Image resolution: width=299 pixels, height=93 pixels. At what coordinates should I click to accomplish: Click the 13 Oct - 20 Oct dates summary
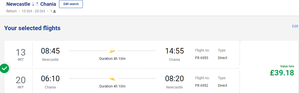(33, 11)
